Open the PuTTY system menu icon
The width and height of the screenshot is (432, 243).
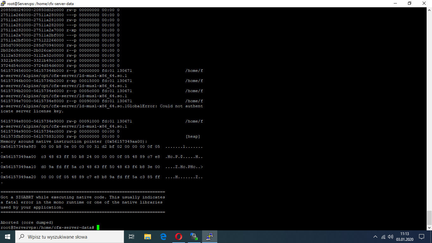pos(3,3)
